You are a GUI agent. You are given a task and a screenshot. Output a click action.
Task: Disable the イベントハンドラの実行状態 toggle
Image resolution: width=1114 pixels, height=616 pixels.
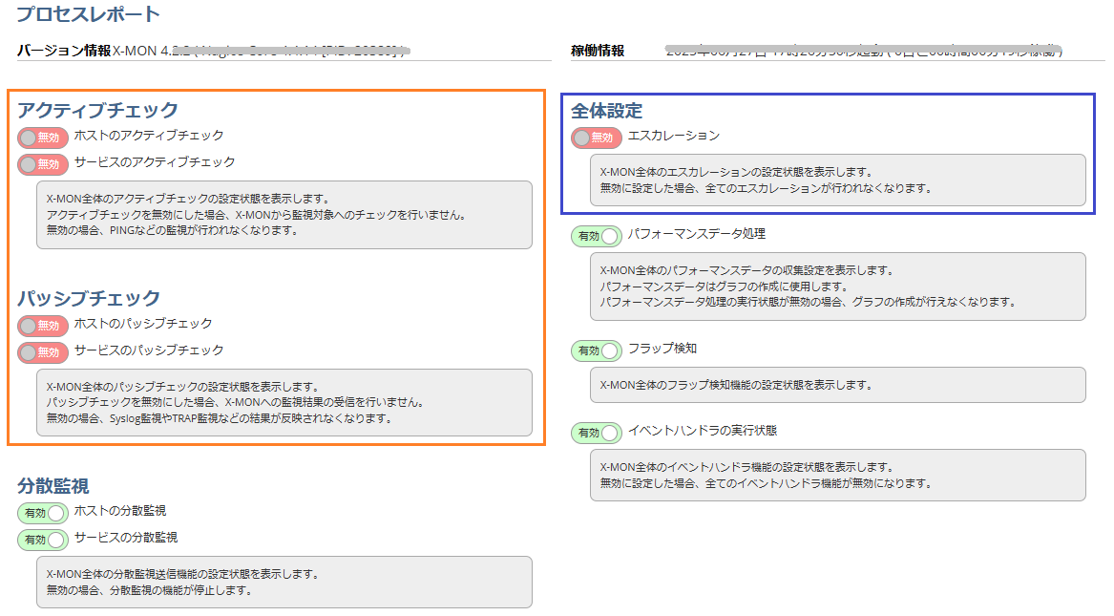point(597,433)
